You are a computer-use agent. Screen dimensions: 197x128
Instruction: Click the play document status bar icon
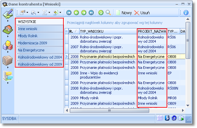click(x=181, y=118)
